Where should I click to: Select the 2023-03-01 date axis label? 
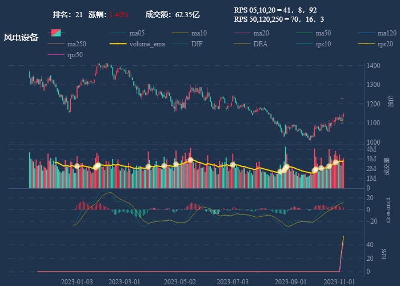pyautogui.click(x=124, y=282)
